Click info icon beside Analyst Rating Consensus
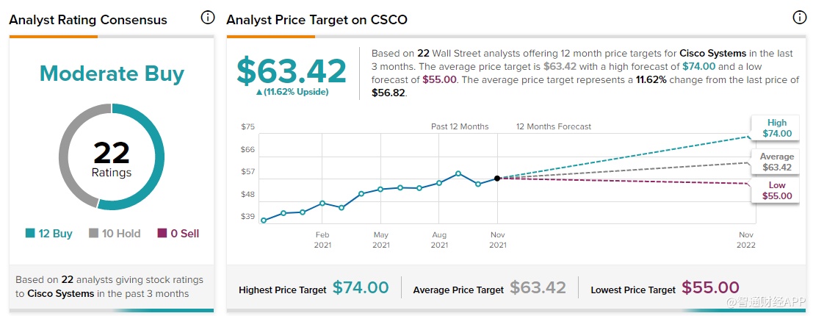 (x=207, y=18)
